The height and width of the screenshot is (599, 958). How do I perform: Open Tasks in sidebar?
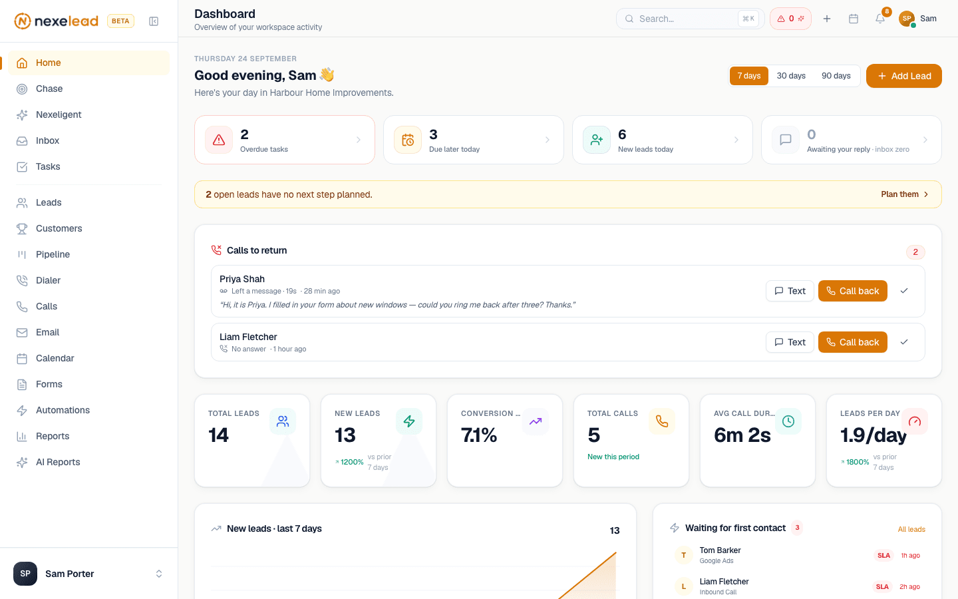(89, 166)
